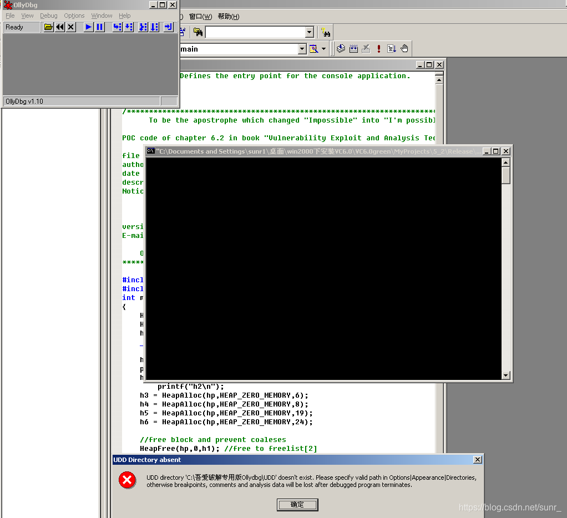
Task: Close debugged program with OllyDbg's X toolbar icon
Action: 71,27
